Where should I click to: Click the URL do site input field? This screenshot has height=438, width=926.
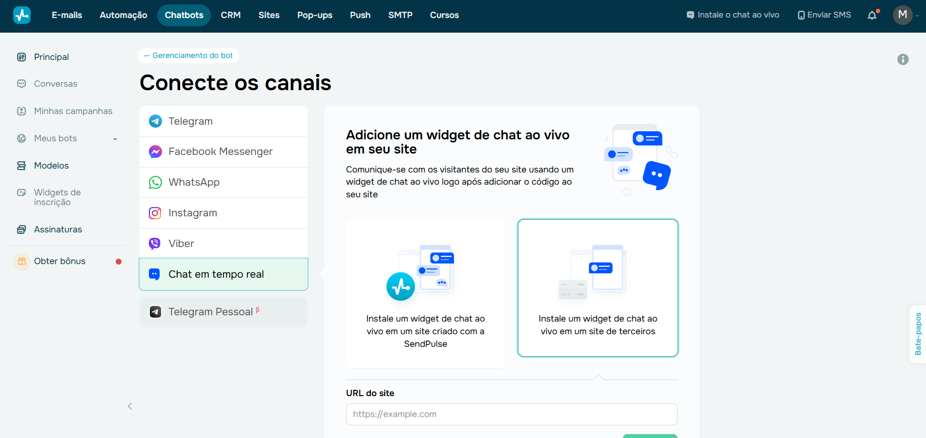512,414
